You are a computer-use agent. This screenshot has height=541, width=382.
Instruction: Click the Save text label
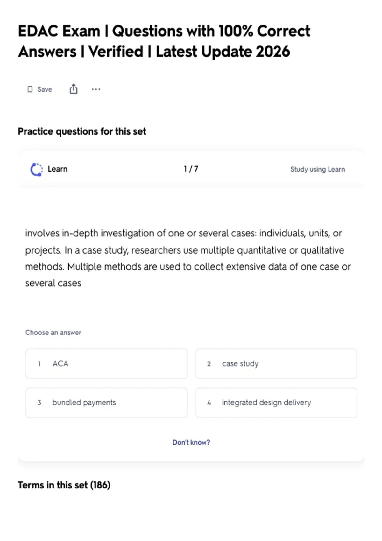tap(45, 89)
